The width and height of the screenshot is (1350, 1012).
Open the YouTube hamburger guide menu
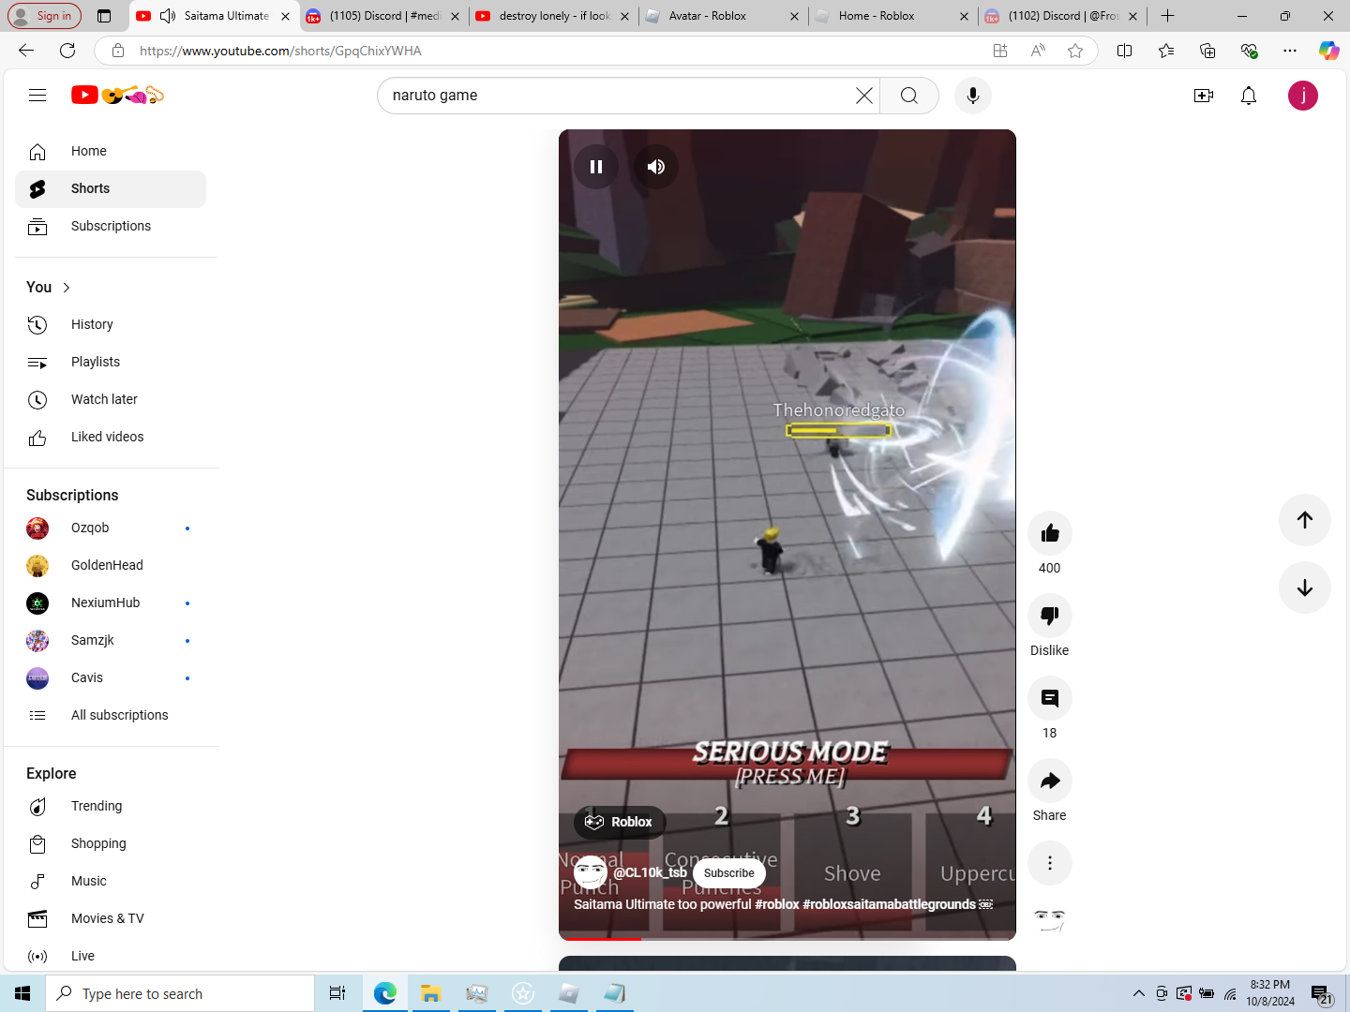coord(37,95)
